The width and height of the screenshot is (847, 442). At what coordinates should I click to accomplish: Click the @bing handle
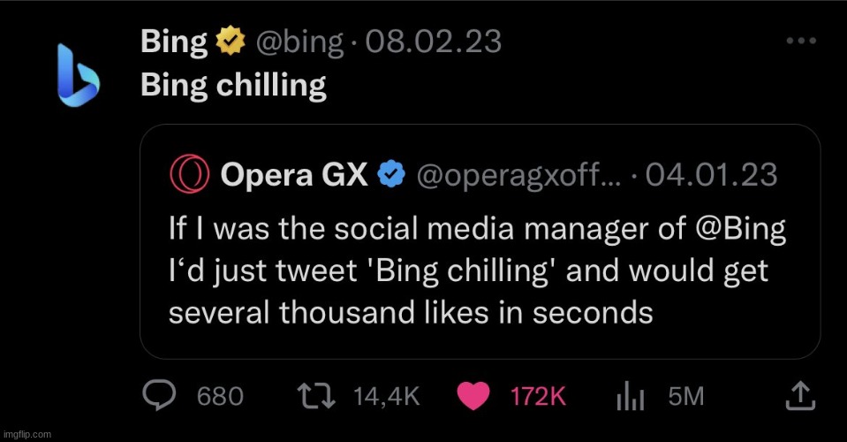(299, 42)
